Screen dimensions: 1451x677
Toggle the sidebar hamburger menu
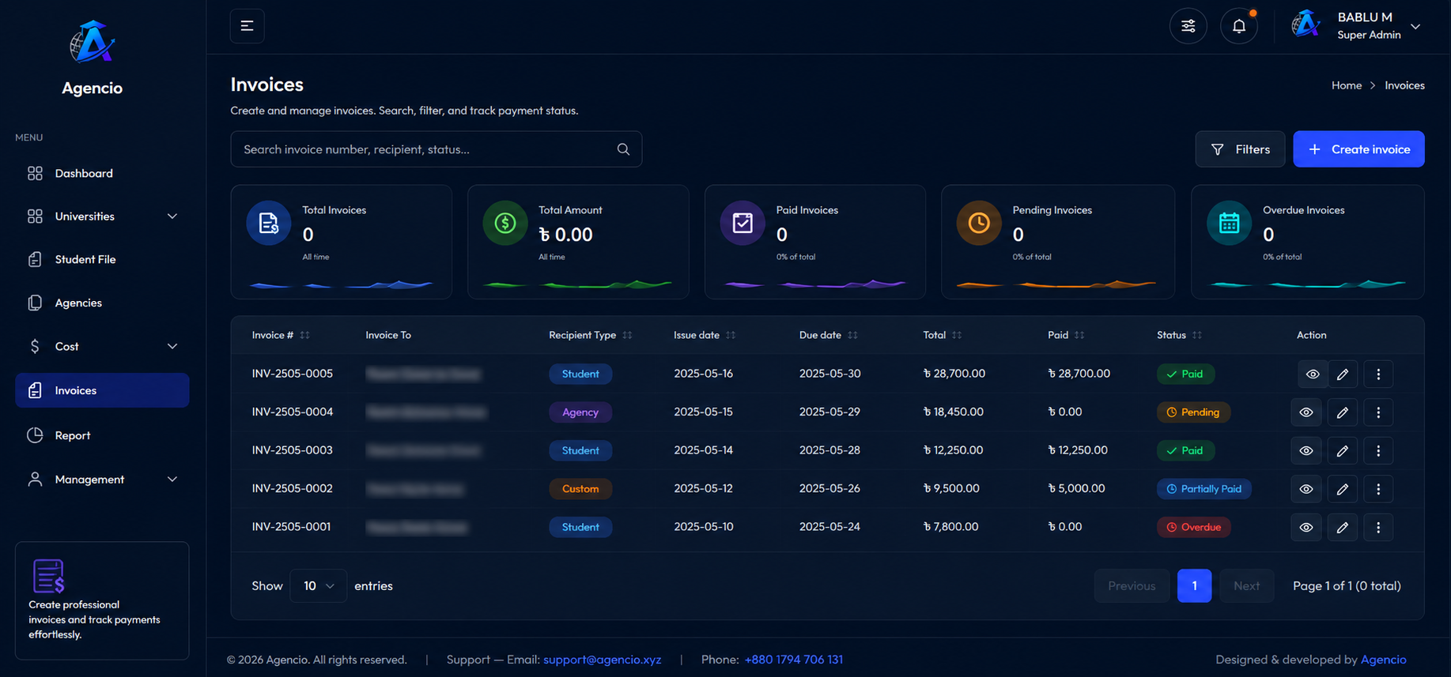[x=247, y=26]
